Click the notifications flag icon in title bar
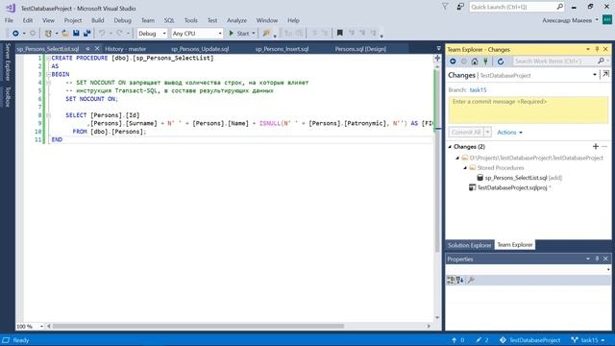The image size is (615, 346). click(445, 7)
